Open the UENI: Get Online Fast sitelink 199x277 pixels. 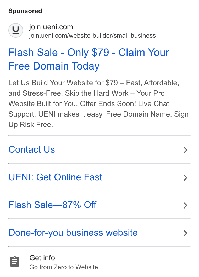point(99,177)
